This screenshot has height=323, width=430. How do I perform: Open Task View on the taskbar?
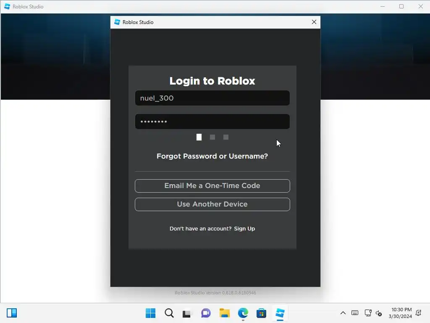point(187,313)
